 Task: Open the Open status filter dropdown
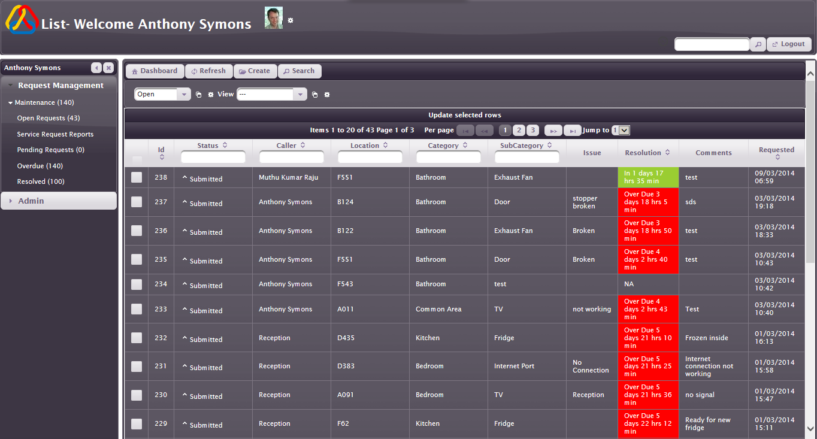pyautogui.click(x=184, y=95)
